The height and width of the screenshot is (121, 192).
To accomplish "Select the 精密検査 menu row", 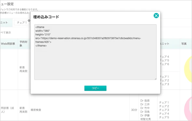I will 36,110.
